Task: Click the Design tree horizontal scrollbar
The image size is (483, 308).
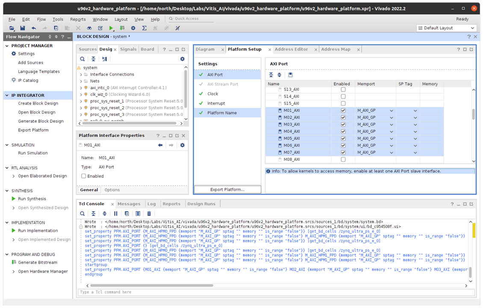Action: pyautogui.click(x=129, y=123)
